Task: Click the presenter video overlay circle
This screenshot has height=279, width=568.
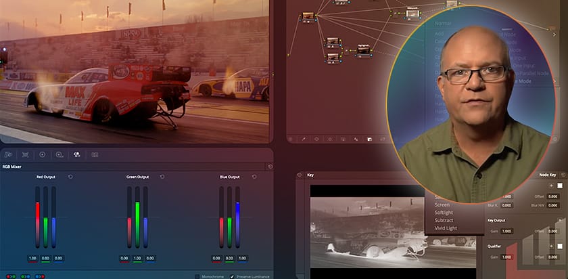Action: pos(471,104)
